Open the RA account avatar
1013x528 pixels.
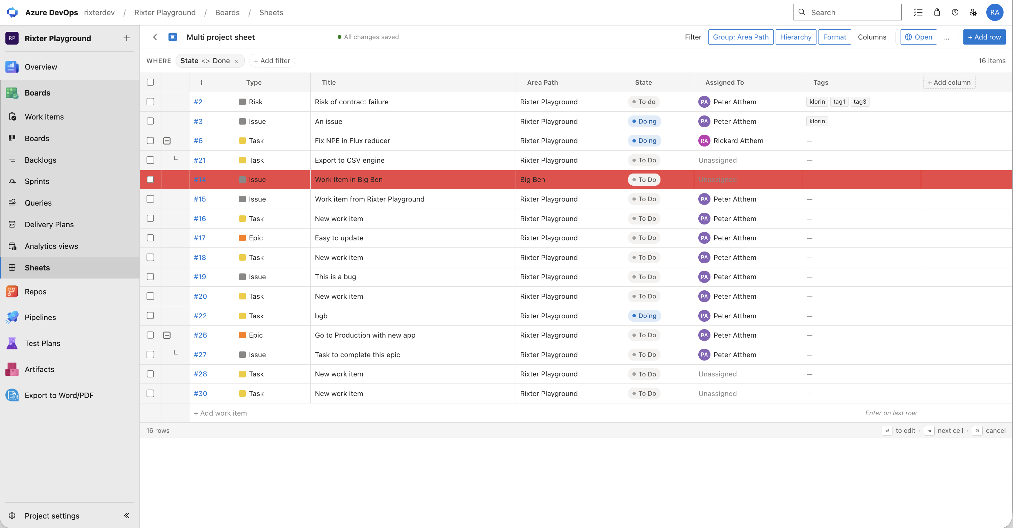pos(994,12)
